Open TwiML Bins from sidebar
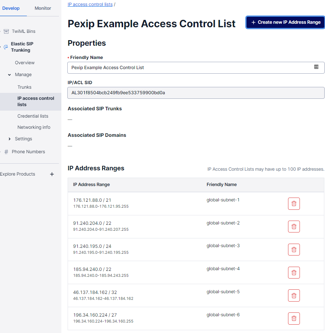The image size is (325, 333). [x=23, y=31]
